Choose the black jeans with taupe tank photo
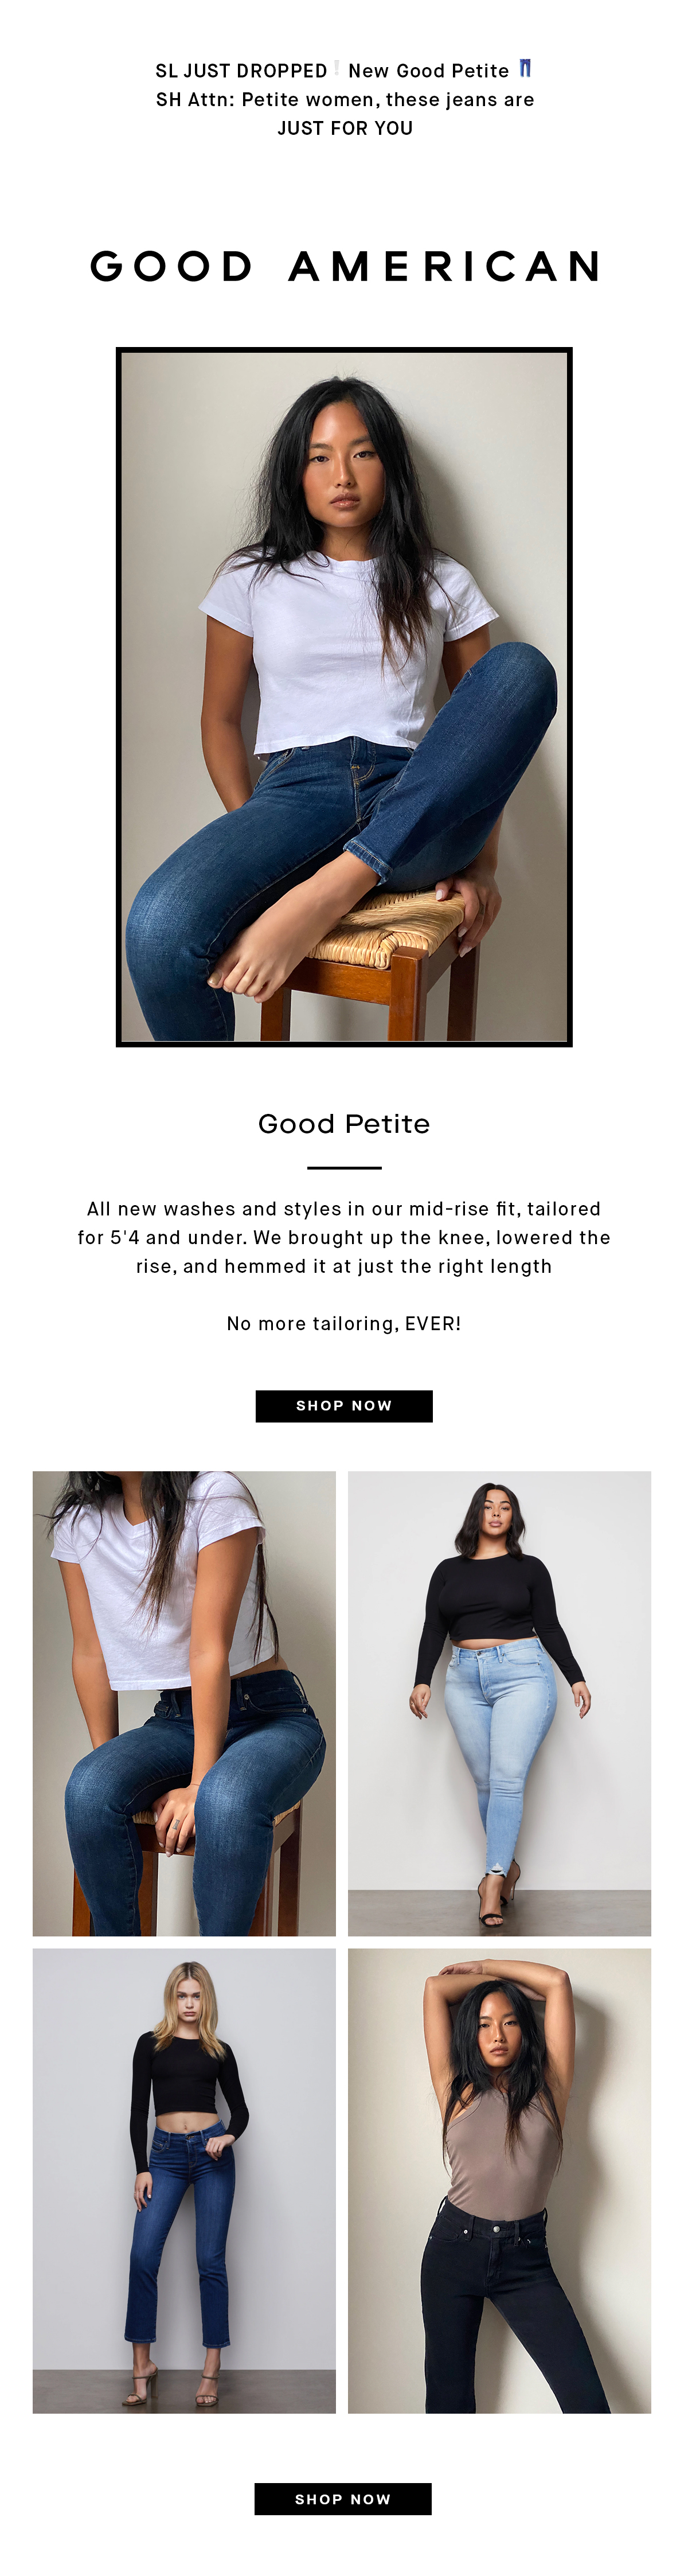The image size is (688, 2576). point(499,2180)
